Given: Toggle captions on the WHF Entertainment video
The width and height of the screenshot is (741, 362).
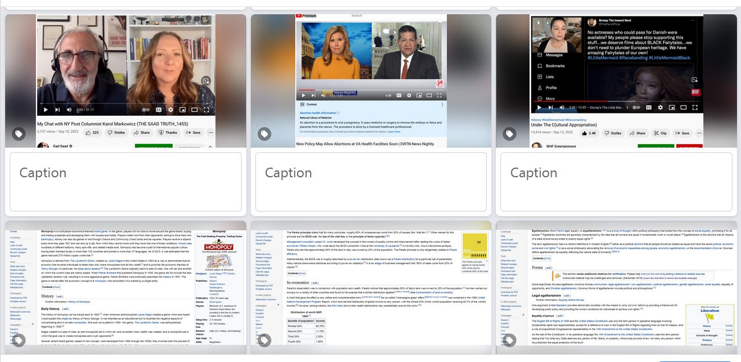Looking at the screenshot, I should pyautogui.click(x=649, y=107).
